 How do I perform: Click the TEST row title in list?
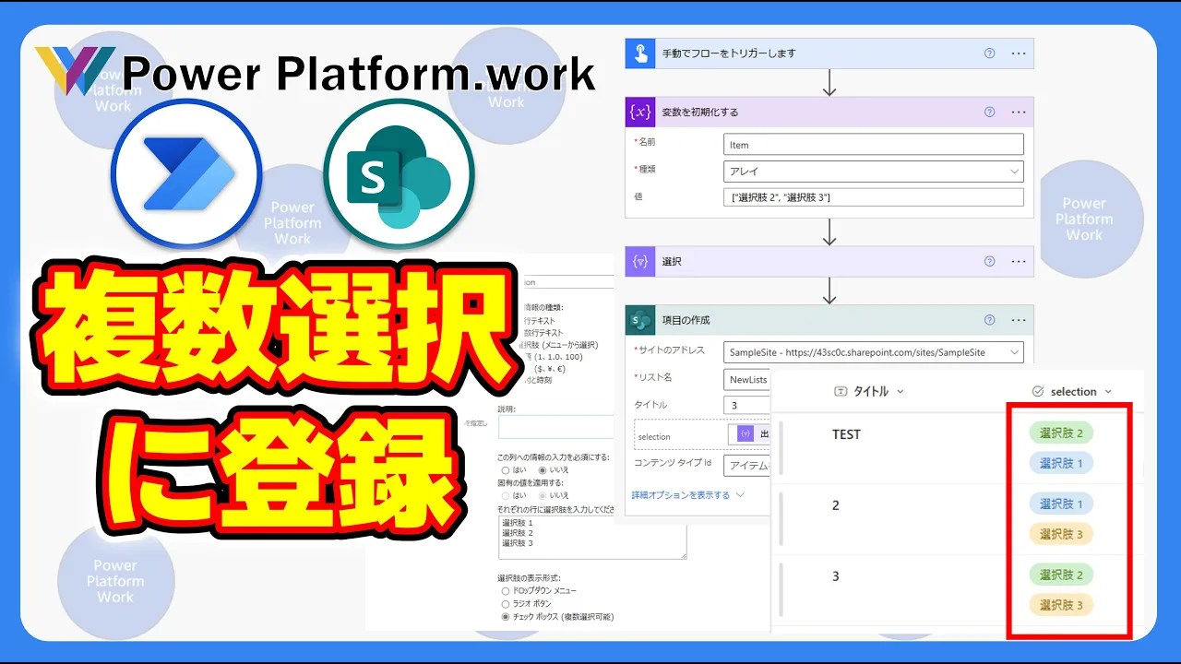coord(846,434)
